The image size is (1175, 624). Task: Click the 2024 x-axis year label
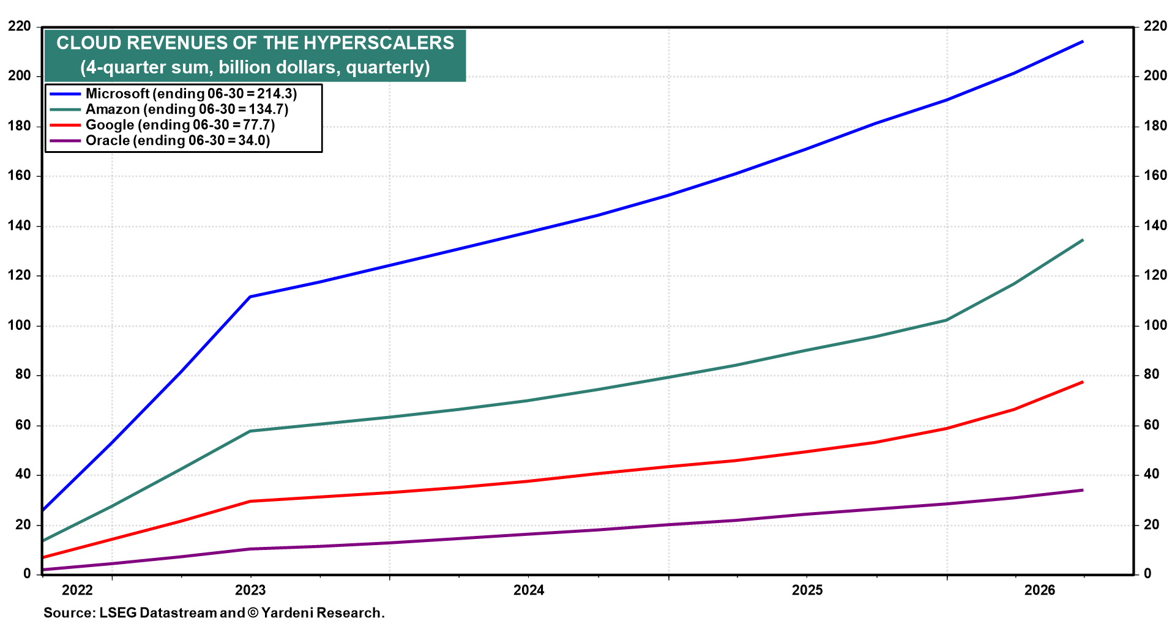529,590
